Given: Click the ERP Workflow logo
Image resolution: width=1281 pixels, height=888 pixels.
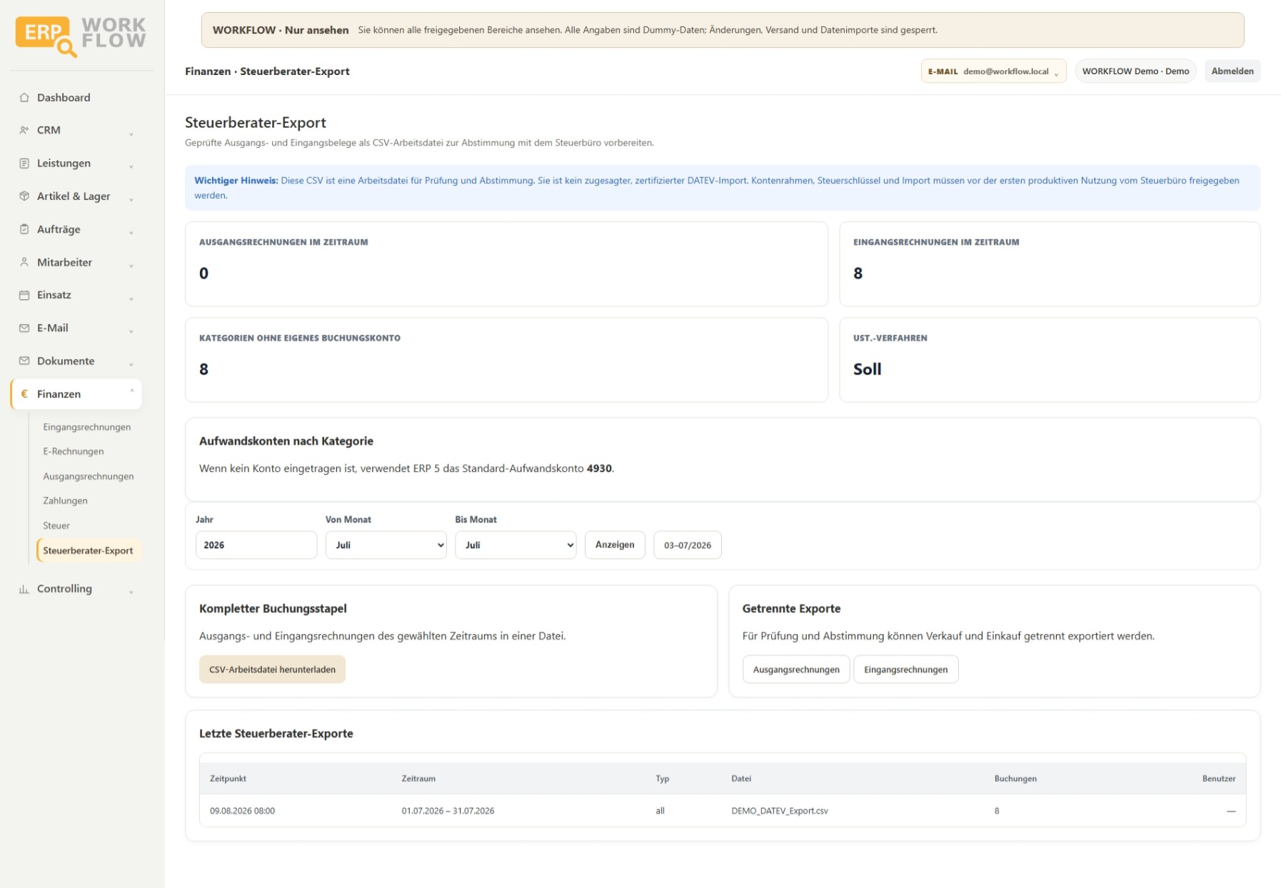Looking at the screenshot, I should click(x=81, y=36).
